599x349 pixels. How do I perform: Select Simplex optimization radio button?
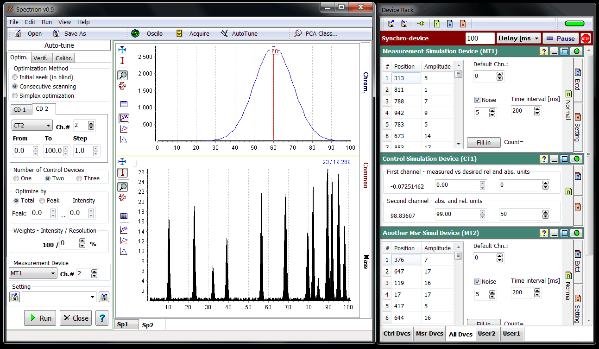pyautogui.click(x=15, y=96)
